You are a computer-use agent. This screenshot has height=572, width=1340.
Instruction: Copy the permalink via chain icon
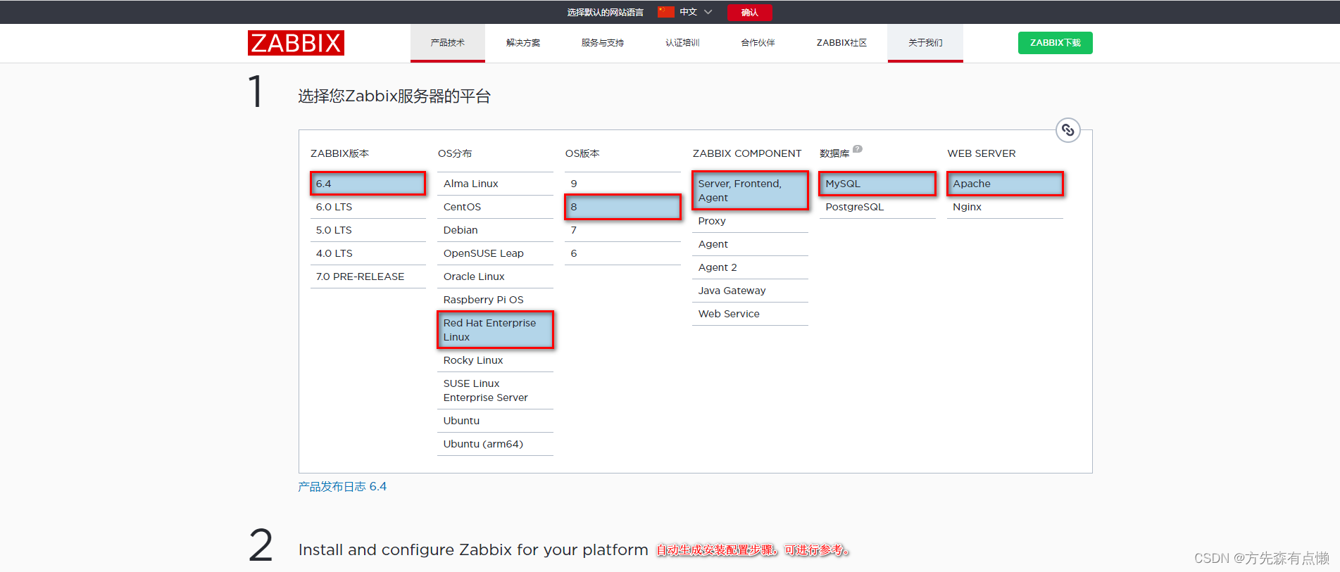coord(1067,130)
